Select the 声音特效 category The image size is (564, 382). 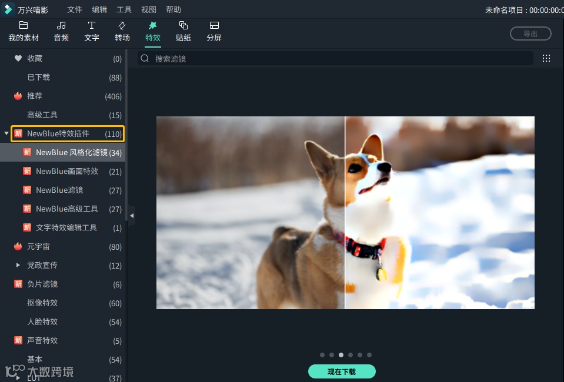[62, 340]
